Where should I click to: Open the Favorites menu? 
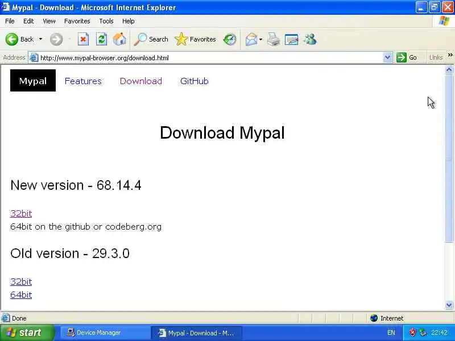(x=77, y=21)
